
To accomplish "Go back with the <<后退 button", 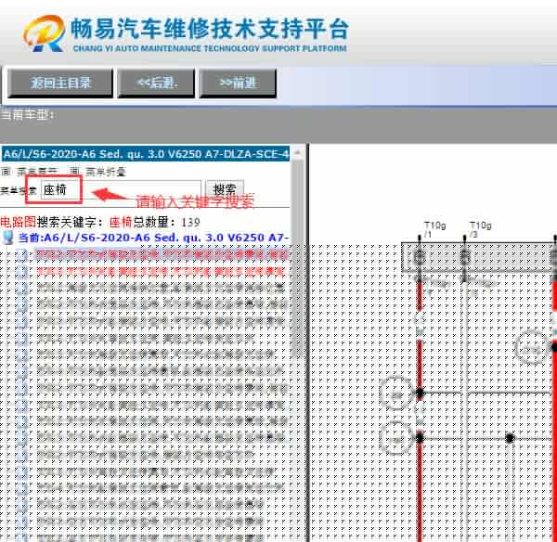I will coord(156,84).
